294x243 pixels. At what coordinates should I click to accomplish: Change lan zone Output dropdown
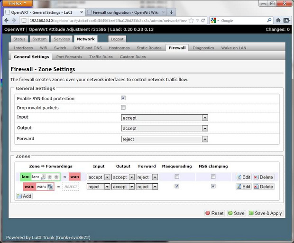(123, 177)
